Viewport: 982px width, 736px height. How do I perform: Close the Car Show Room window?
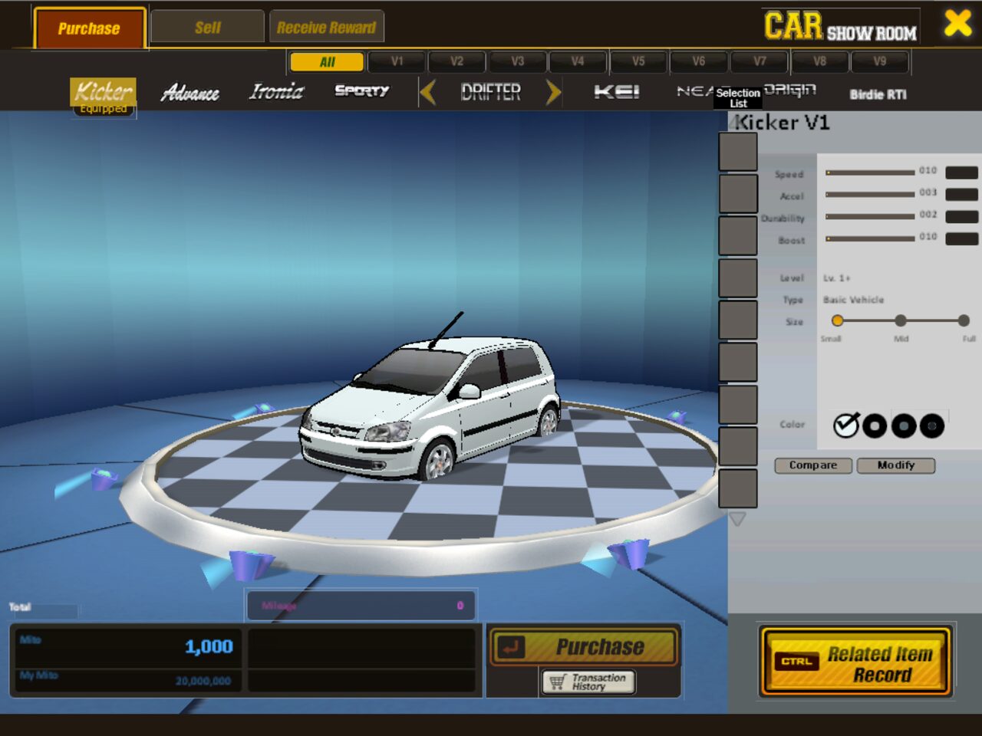point(957,23)
